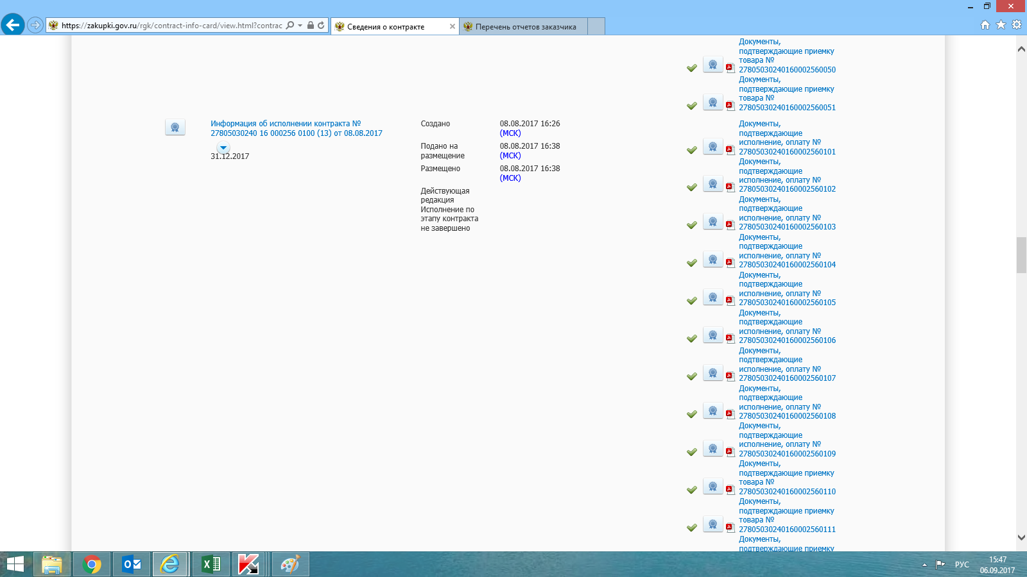Open document link ending 2560106
This screenshot has height=577, width=1027.
point(787,326)
